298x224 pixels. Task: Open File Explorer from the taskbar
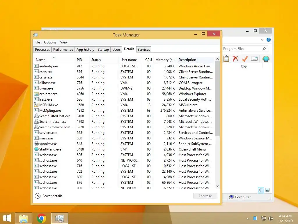pos(24,218)
